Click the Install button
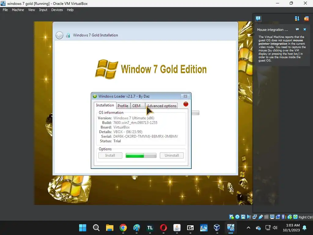This screenshot has height=235, width=313. (x=110, y=155)
